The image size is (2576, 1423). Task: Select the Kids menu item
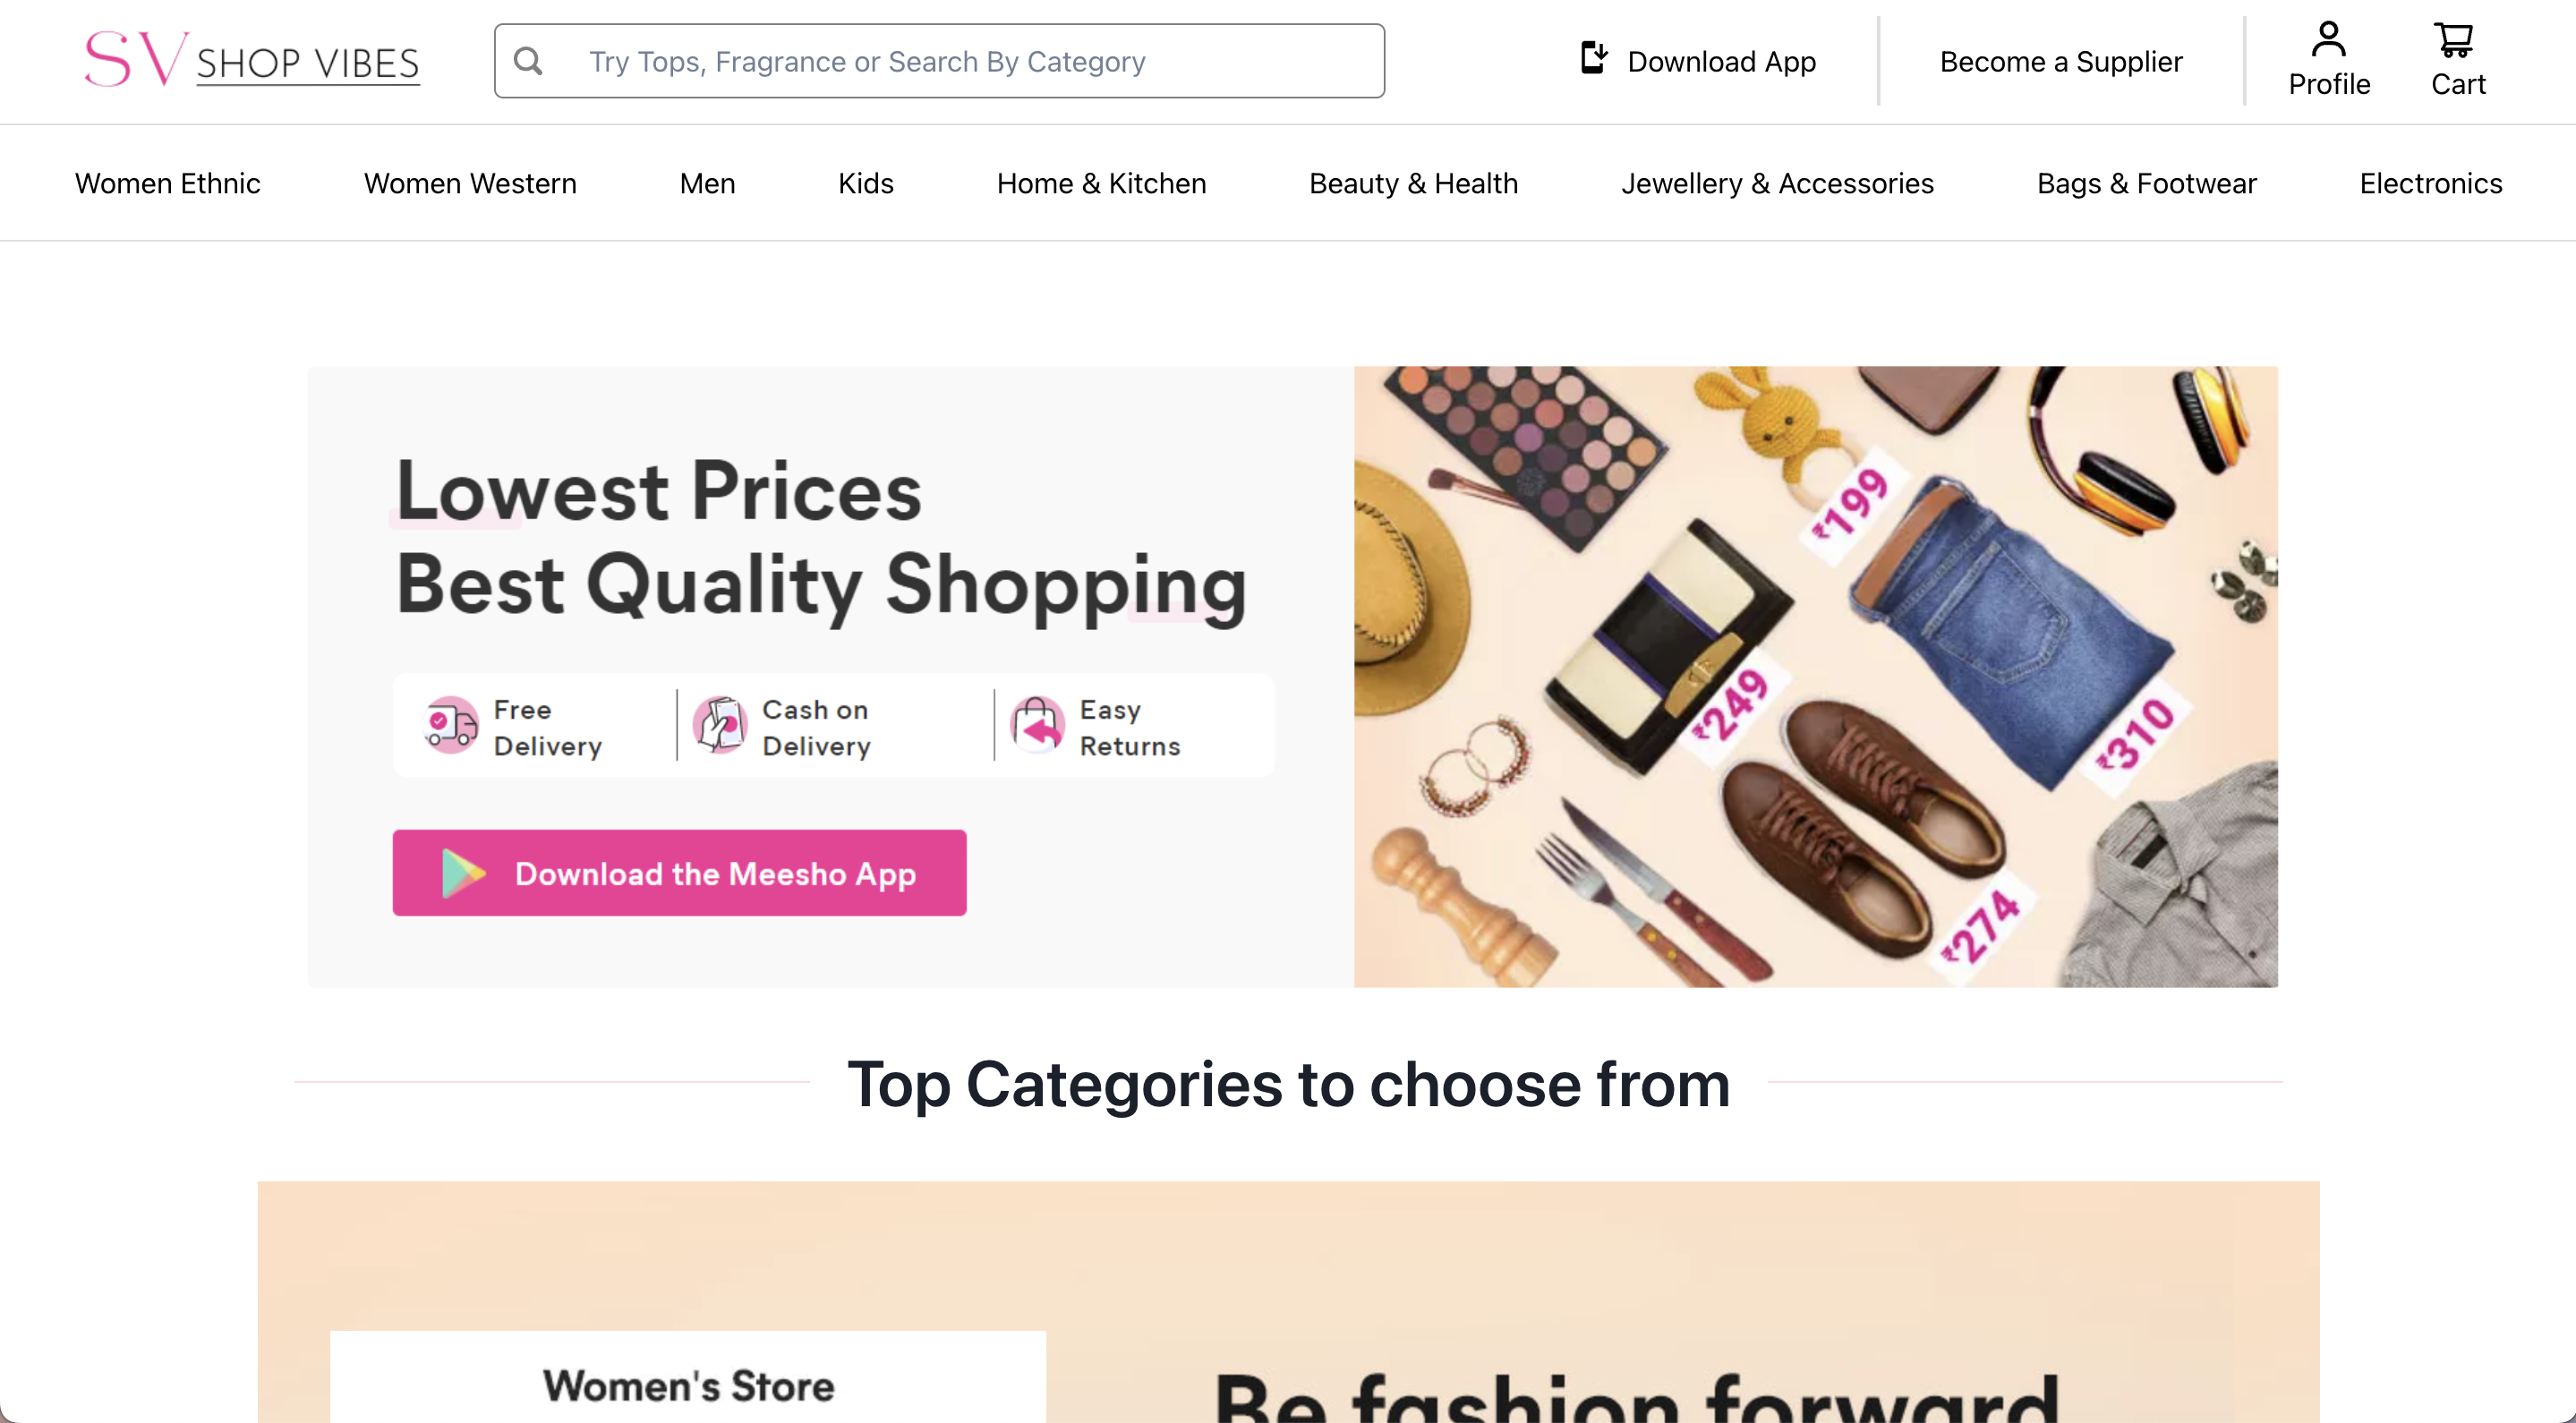(x=865, y=183)
